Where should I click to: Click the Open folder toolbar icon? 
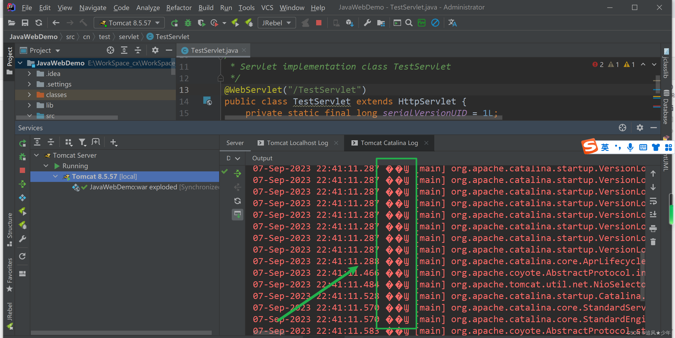click(x=11, y=23)
